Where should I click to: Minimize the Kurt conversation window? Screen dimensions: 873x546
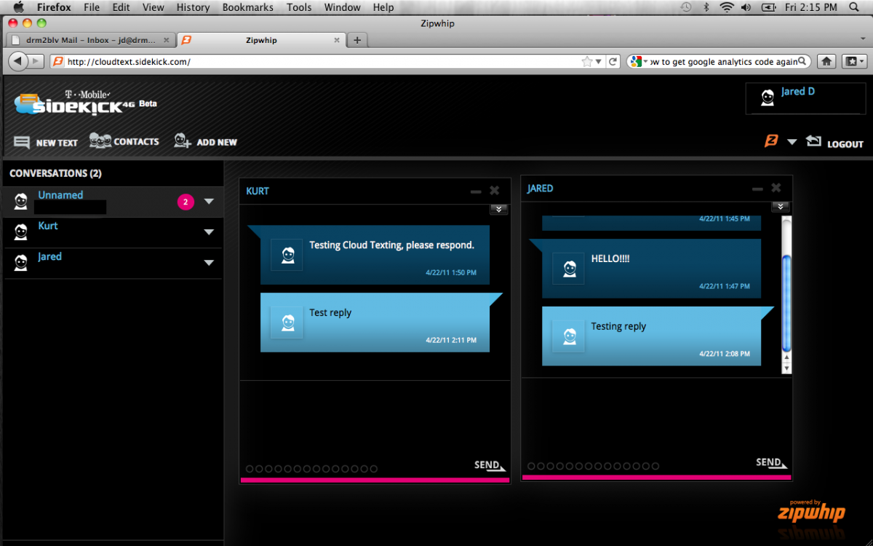coord(476,191)
